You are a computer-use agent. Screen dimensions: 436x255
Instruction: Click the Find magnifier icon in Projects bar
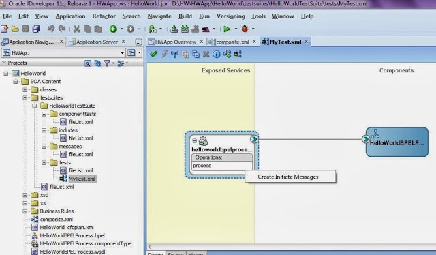click(88, 63)
